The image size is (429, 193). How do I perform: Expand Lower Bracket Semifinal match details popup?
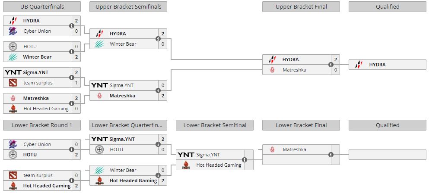(x=245, y=160)
